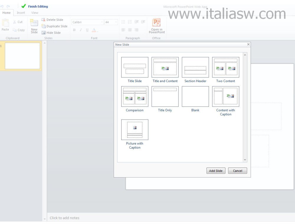Close the New Slide dialog
The height and width of the screenshot is (224, 295).
click(248, 44)
